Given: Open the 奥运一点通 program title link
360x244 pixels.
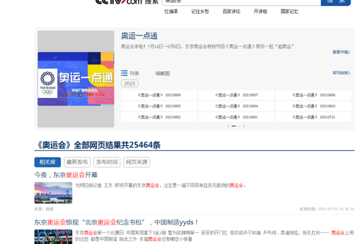Looking at the screenshot, I should click(x=139, y=36).
